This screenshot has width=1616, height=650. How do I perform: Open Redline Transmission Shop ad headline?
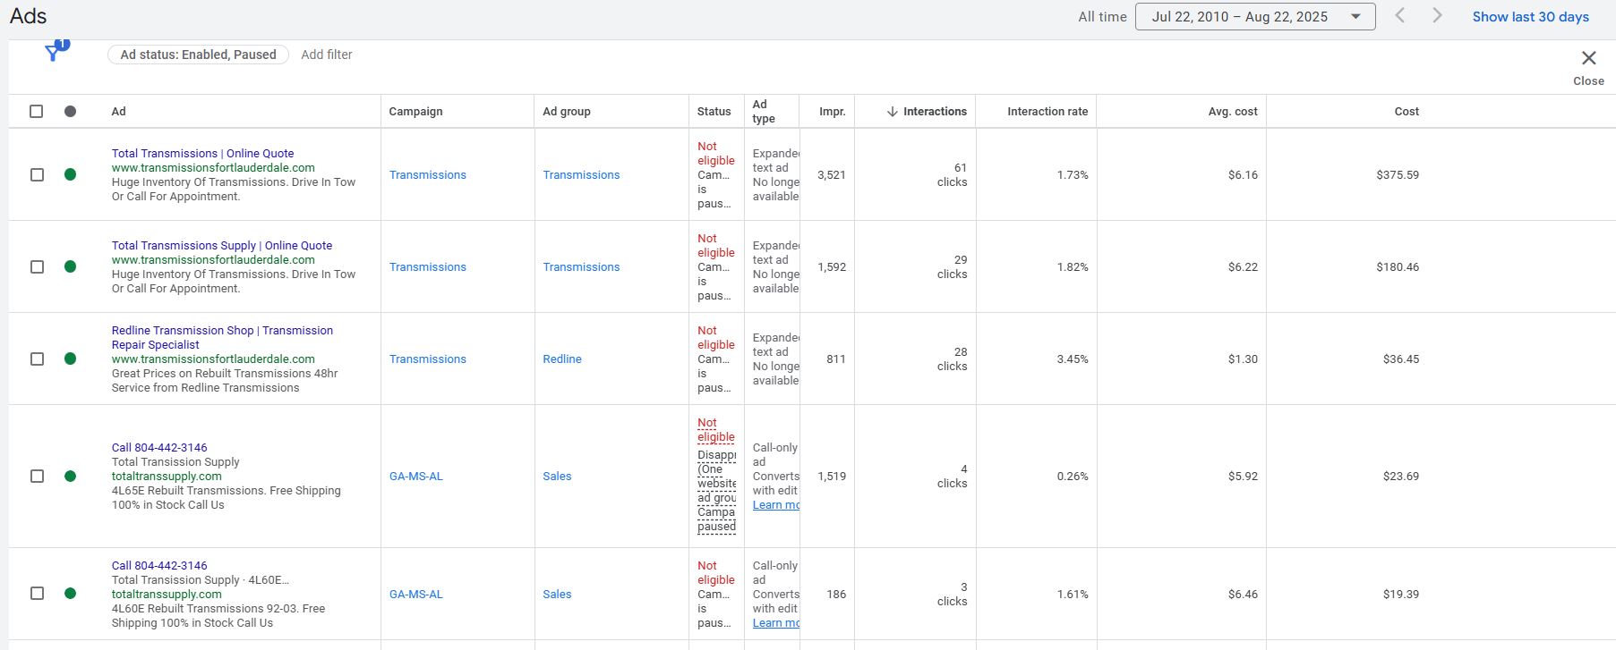[x=222, y=338]
